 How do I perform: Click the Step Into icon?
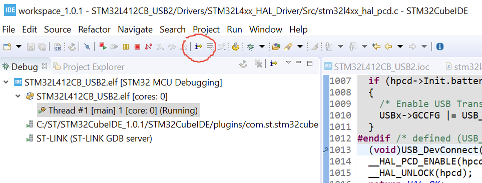pyautogui.click(x=160, y=46)
